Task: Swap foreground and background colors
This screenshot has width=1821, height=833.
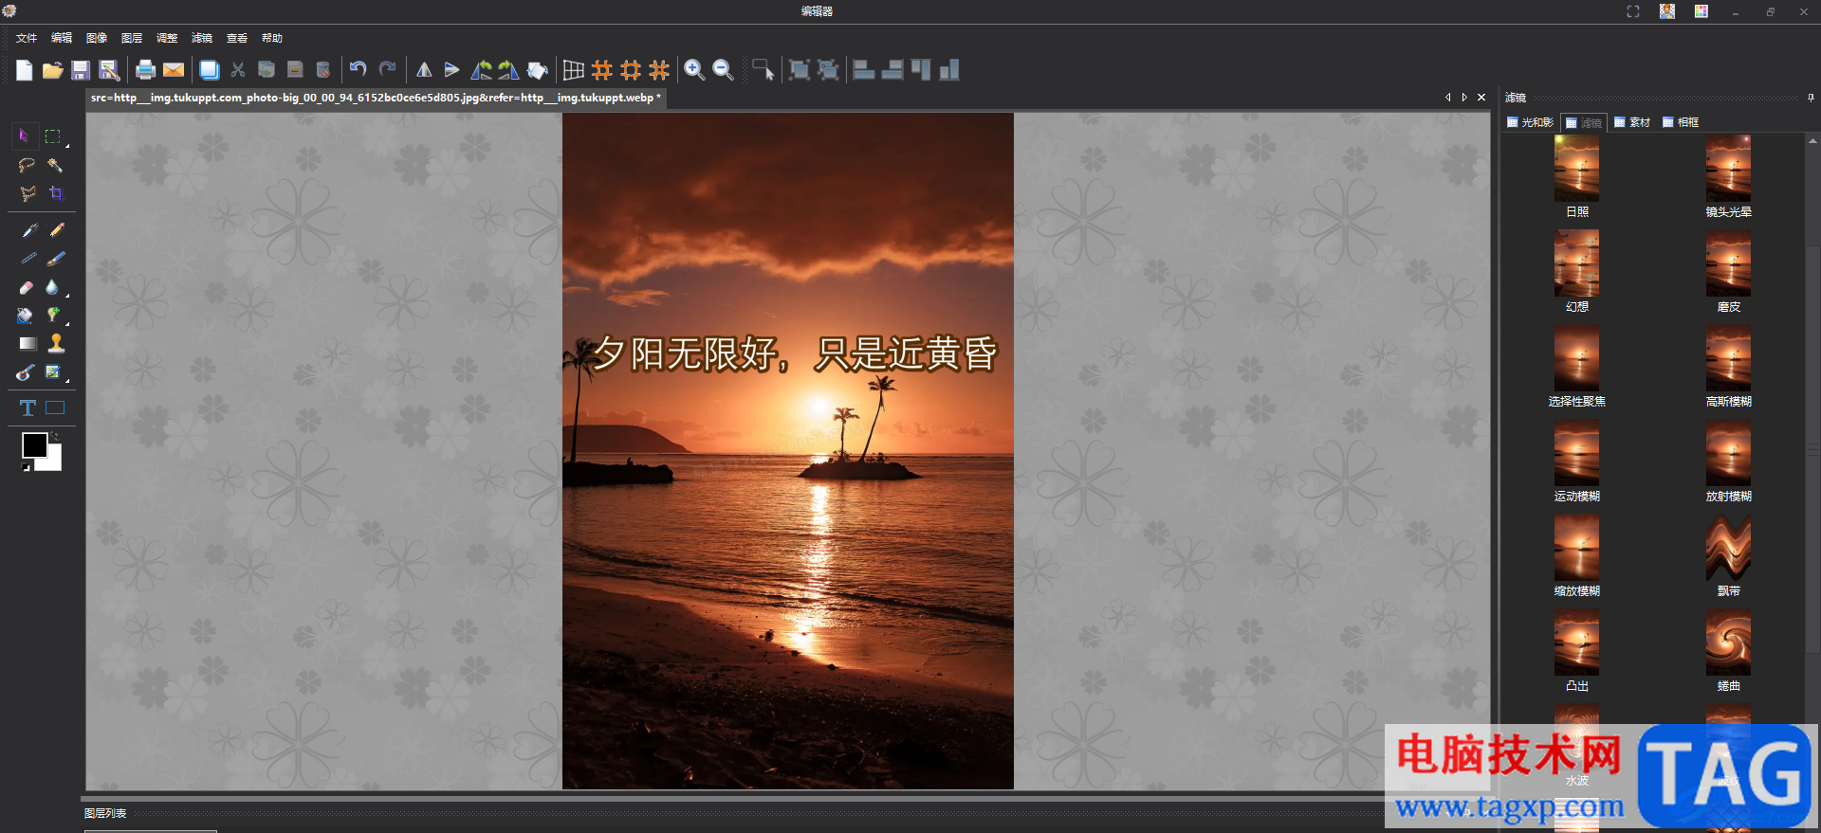Action: tap(55, 436)
